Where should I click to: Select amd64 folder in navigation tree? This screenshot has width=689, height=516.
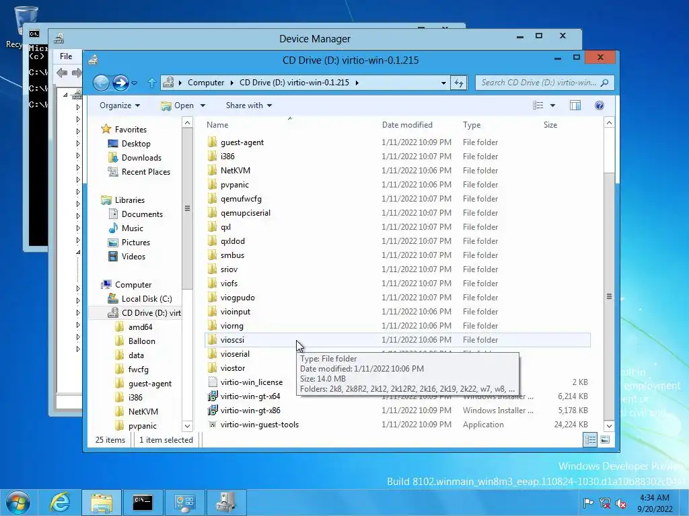pyautogui.click(x=140, y=327)
